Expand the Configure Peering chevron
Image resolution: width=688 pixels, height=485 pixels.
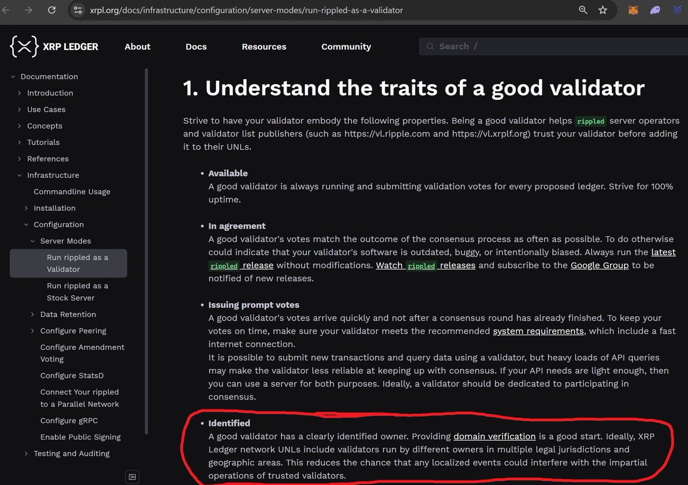click(x=33, y=331)
